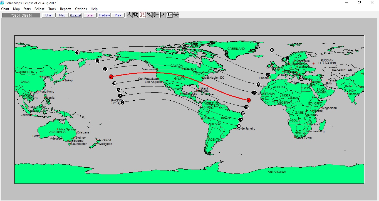Activate the magnifier zoom tool
Image resolution: width=379 pixels, height=201 pixels.
[136, 15]
